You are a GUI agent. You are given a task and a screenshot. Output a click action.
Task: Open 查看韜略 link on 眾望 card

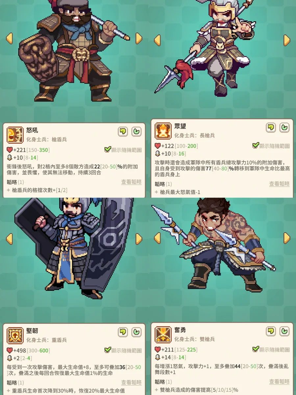(x=279, y=184)
